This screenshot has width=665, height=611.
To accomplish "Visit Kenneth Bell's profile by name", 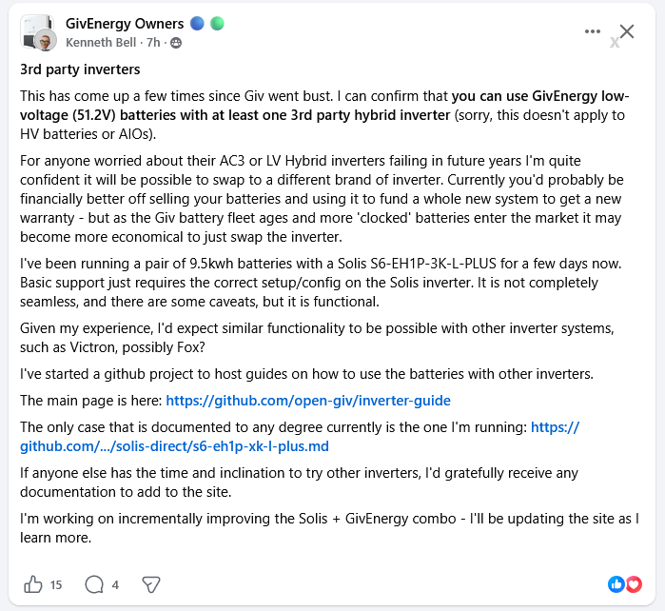I will pos(101,43).
